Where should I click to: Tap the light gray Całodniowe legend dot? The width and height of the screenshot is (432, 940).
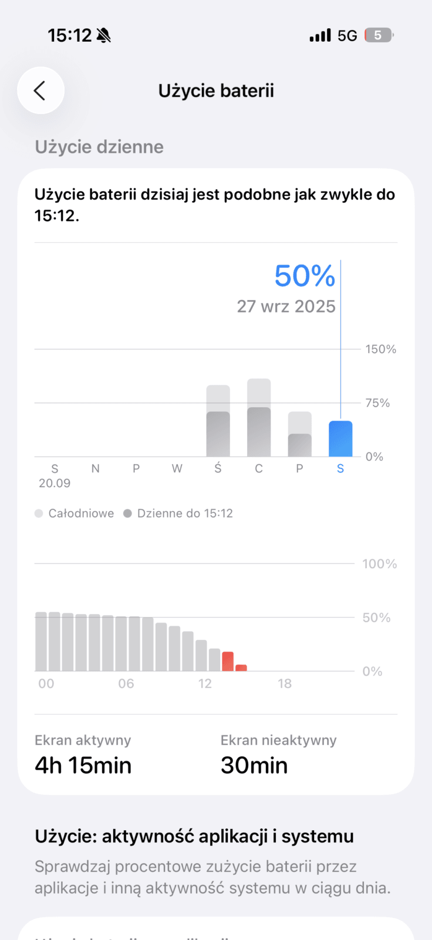tap(39, 513)
